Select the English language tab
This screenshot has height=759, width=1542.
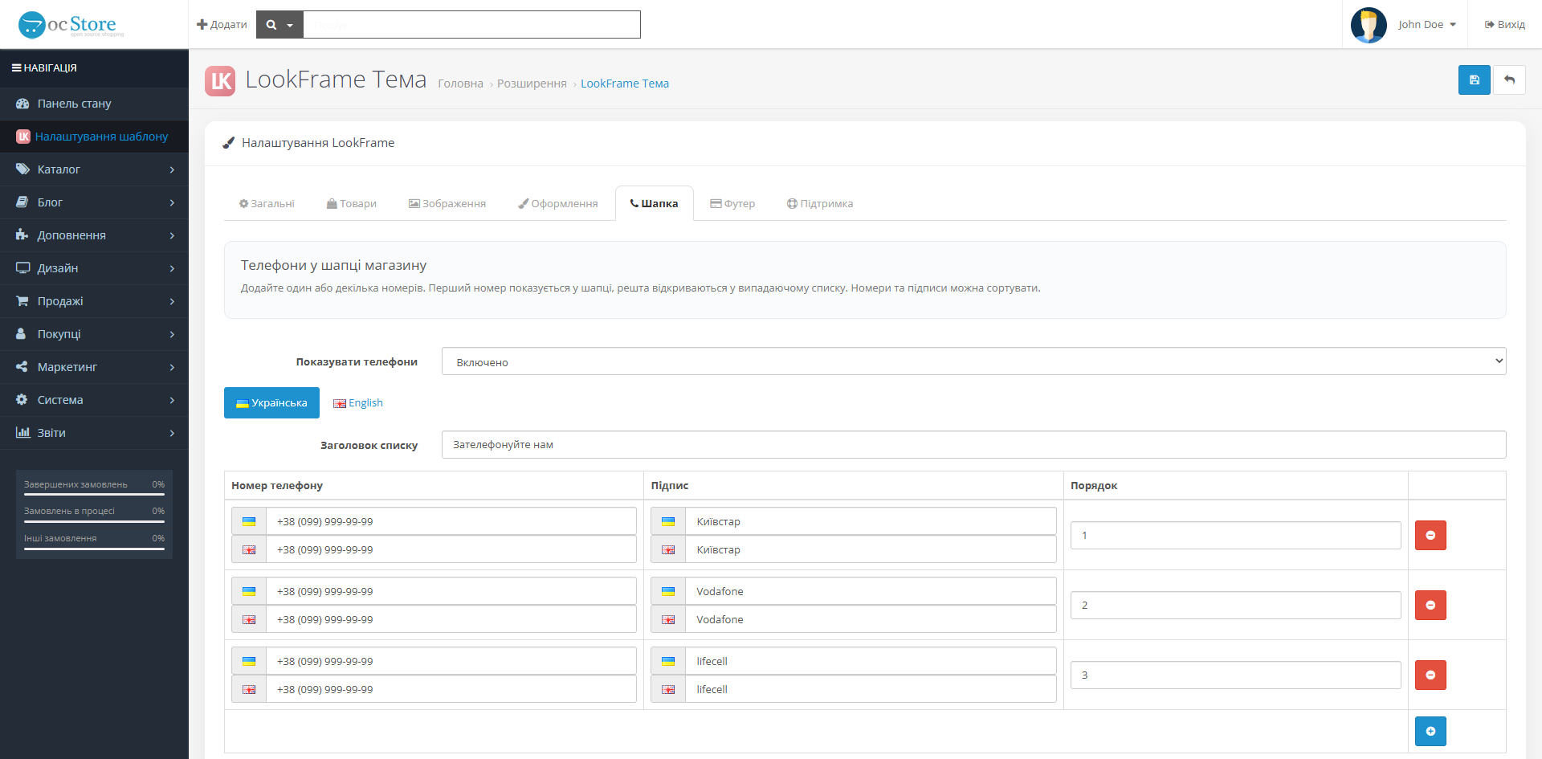pyautogui.click(x=358, y=403)
